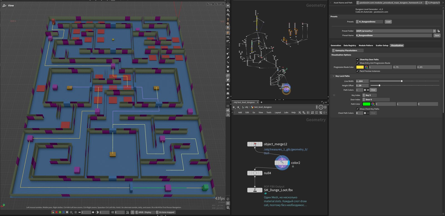
Task: Add a Path Colors entry with plus
Action: pyautogui.click(x=365, y=90)
